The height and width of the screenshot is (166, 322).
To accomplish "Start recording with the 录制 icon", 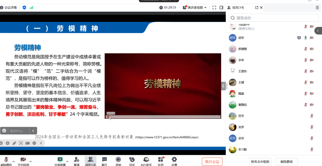I will coord(118,160).
